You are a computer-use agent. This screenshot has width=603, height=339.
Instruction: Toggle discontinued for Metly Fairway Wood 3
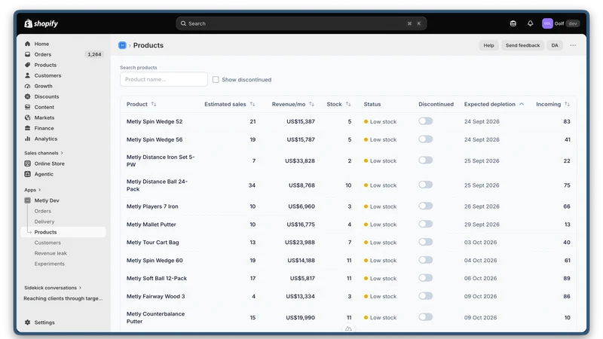[426, 296]
